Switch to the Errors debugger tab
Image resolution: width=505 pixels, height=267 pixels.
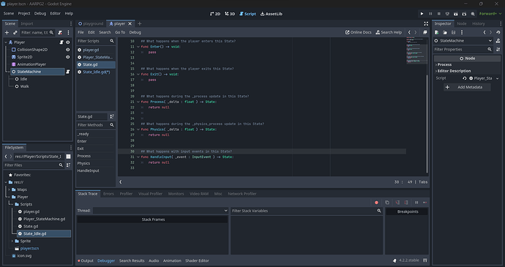pos(108,194)
